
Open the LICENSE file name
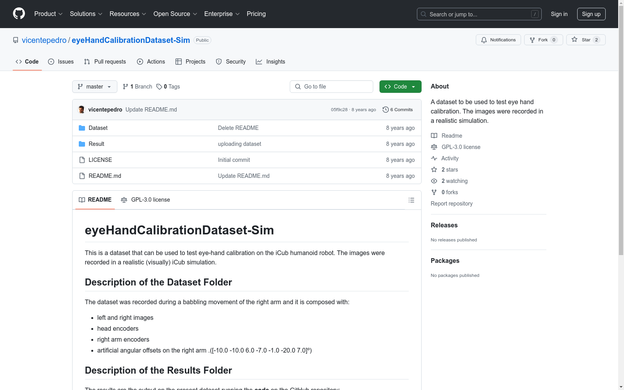click(100, 160)
